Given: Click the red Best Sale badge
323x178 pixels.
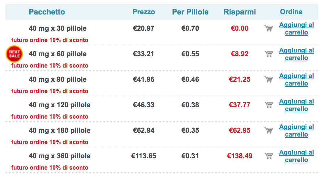Looking at the screenshot, I should [x=14, y=54].
